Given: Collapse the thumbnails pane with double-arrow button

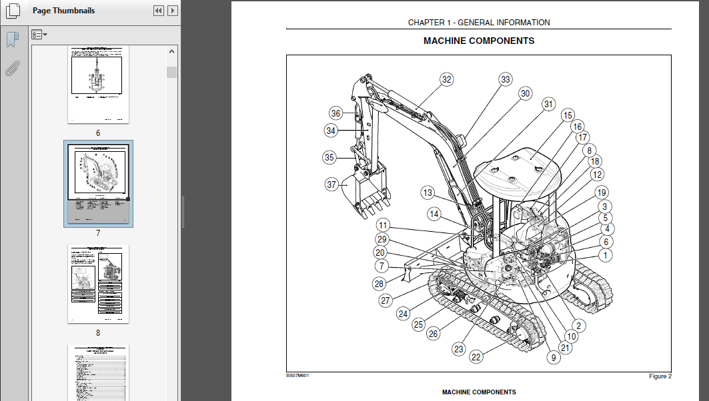Looking at the screenshot, I should tap(158, 11).
